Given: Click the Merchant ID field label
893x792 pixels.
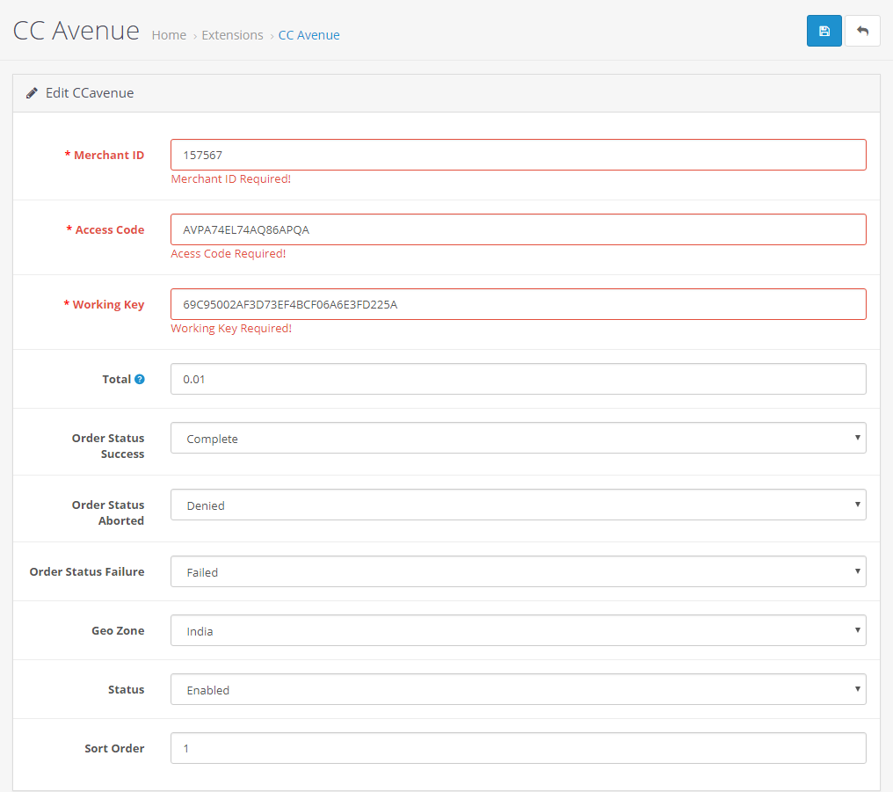Looking at the screenshot, I should click(x=105, y=155).
